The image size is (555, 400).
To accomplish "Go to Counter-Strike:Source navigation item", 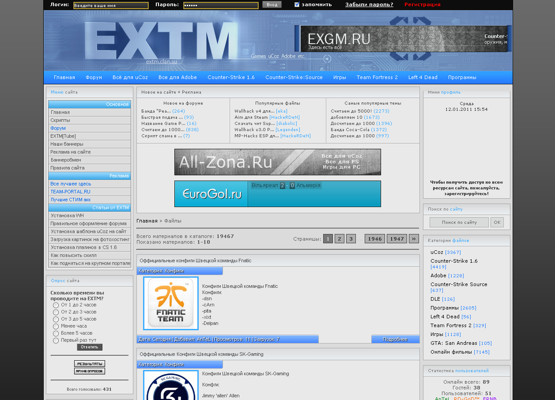I will point(294,77).
